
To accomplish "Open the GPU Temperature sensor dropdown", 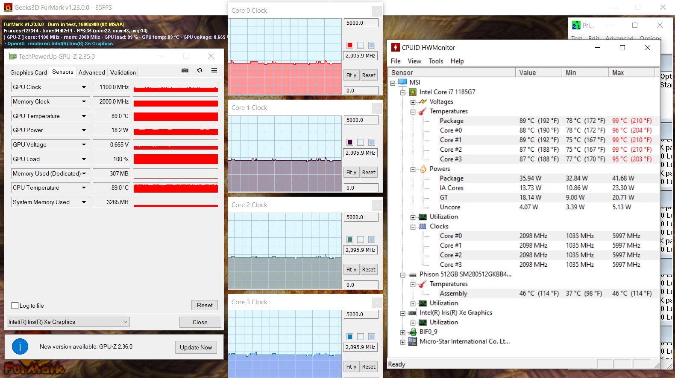I will click(84, 116).
